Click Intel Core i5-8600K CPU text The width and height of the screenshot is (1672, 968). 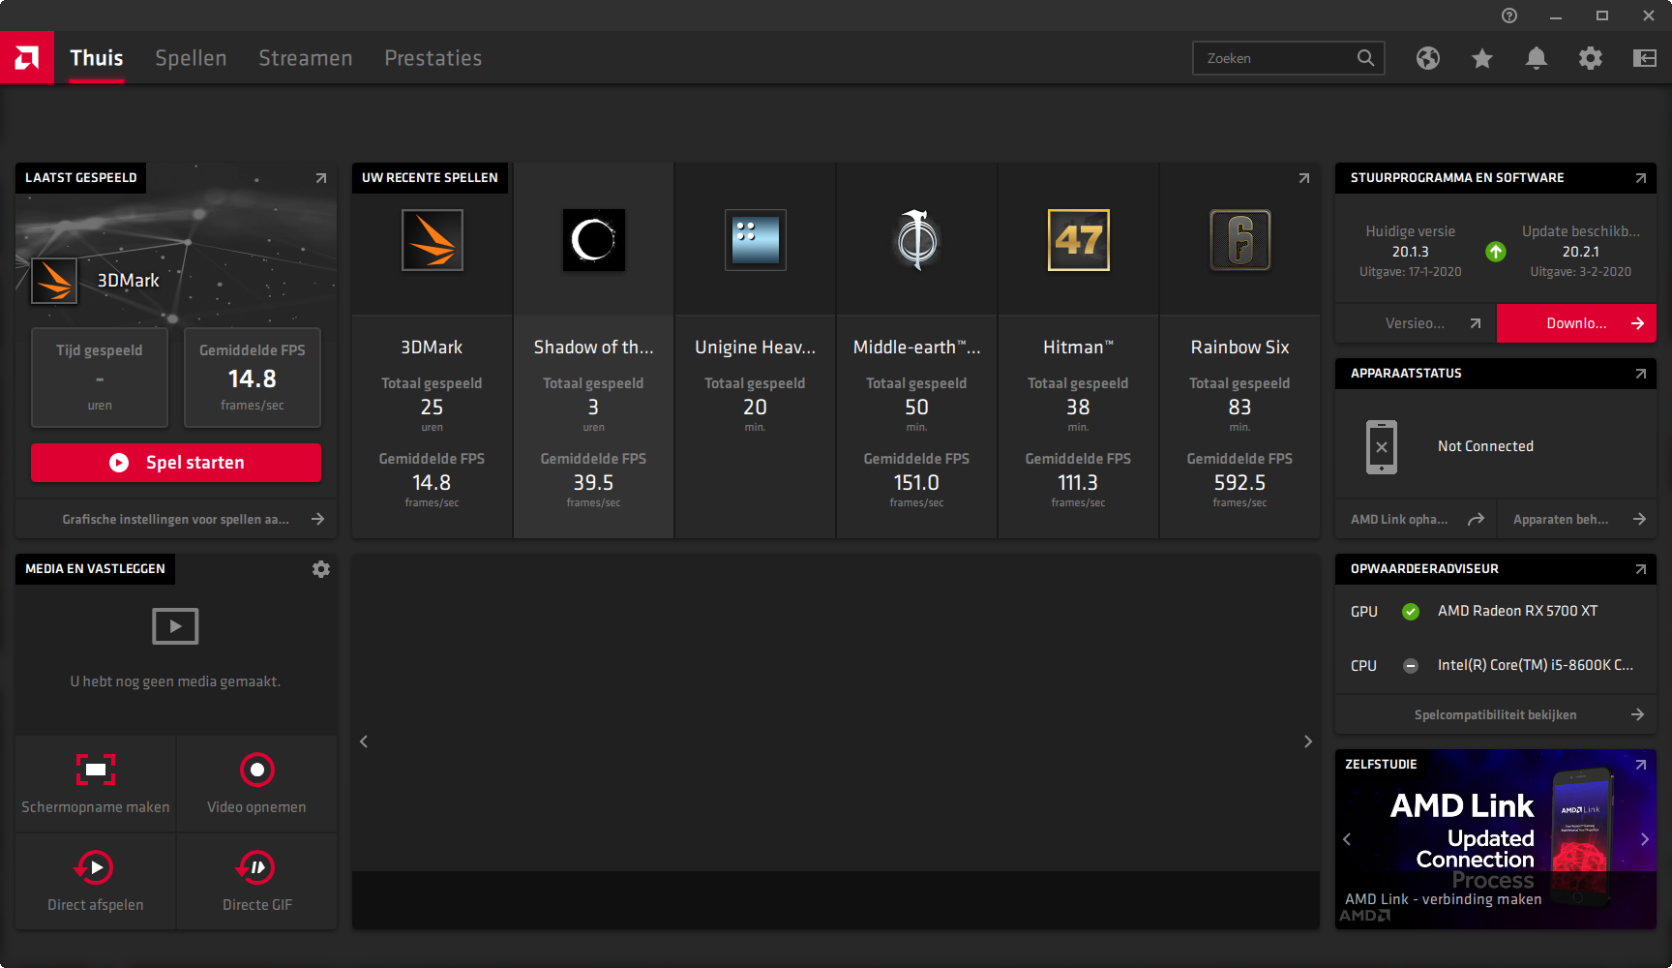tap(1536, 665)
